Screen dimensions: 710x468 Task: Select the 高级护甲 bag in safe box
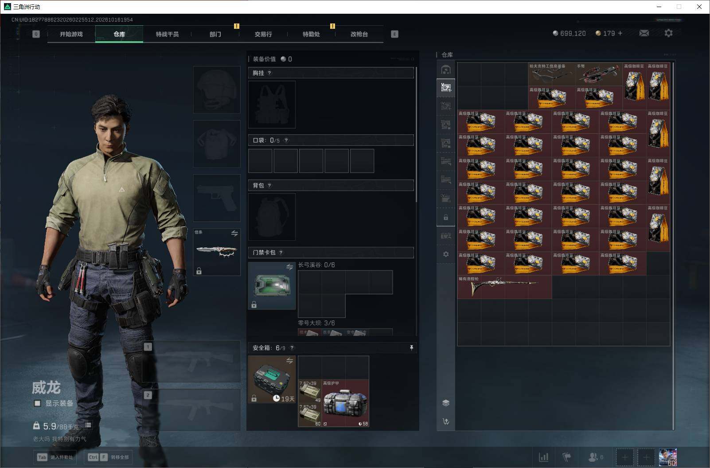tap(345, 403)
